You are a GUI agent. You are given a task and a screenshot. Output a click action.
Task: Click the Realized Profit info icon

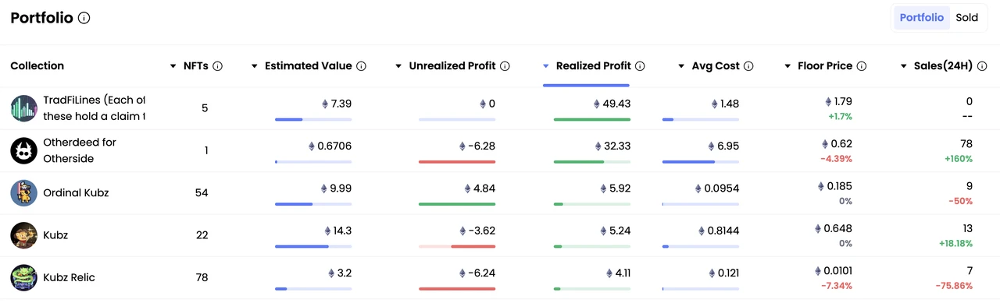640,66
